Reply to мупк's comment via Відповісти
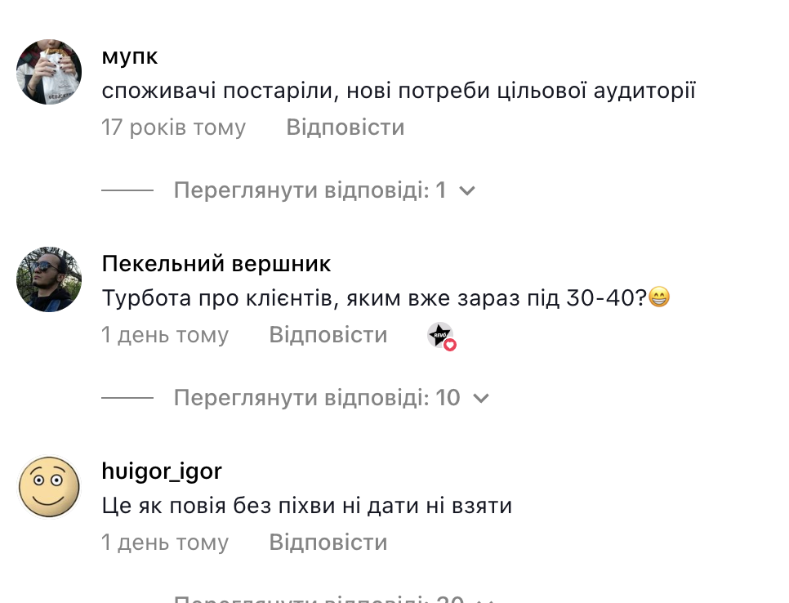This screenshot has width=789, height=603. point(345,127)
